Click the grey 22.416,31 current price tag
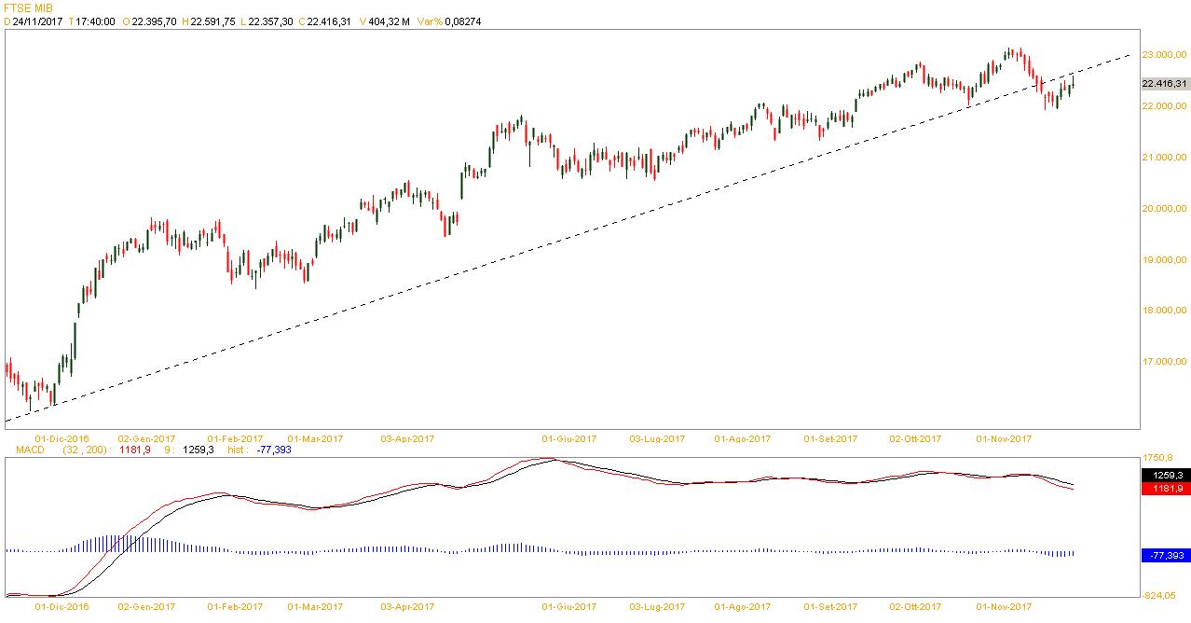 pyautogui.click(x=1164, y=84)
